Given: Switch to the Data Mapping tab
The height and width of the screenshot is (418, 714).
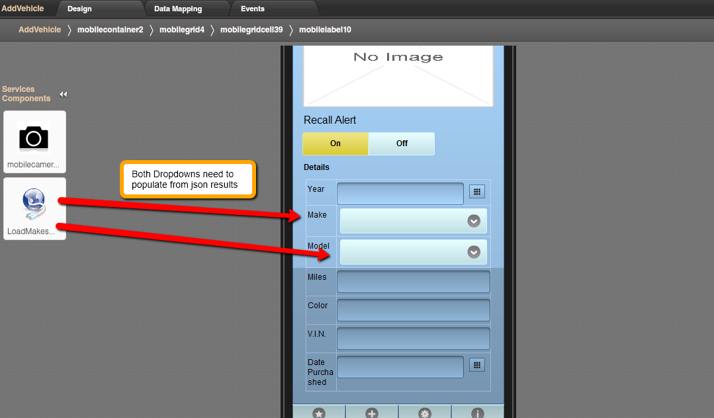Looking at the screenshot, I should (x=178, y=9).
